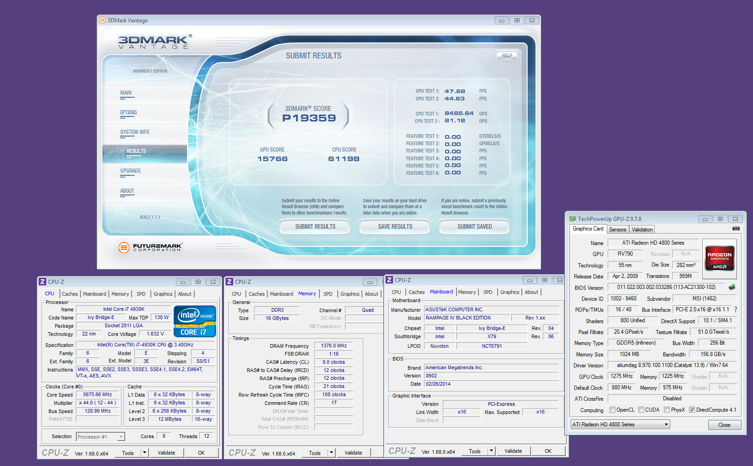The width and height of the screenshot is (753, 466).
Task: Click the right CPU-Z window title icon
Action: 389,280
